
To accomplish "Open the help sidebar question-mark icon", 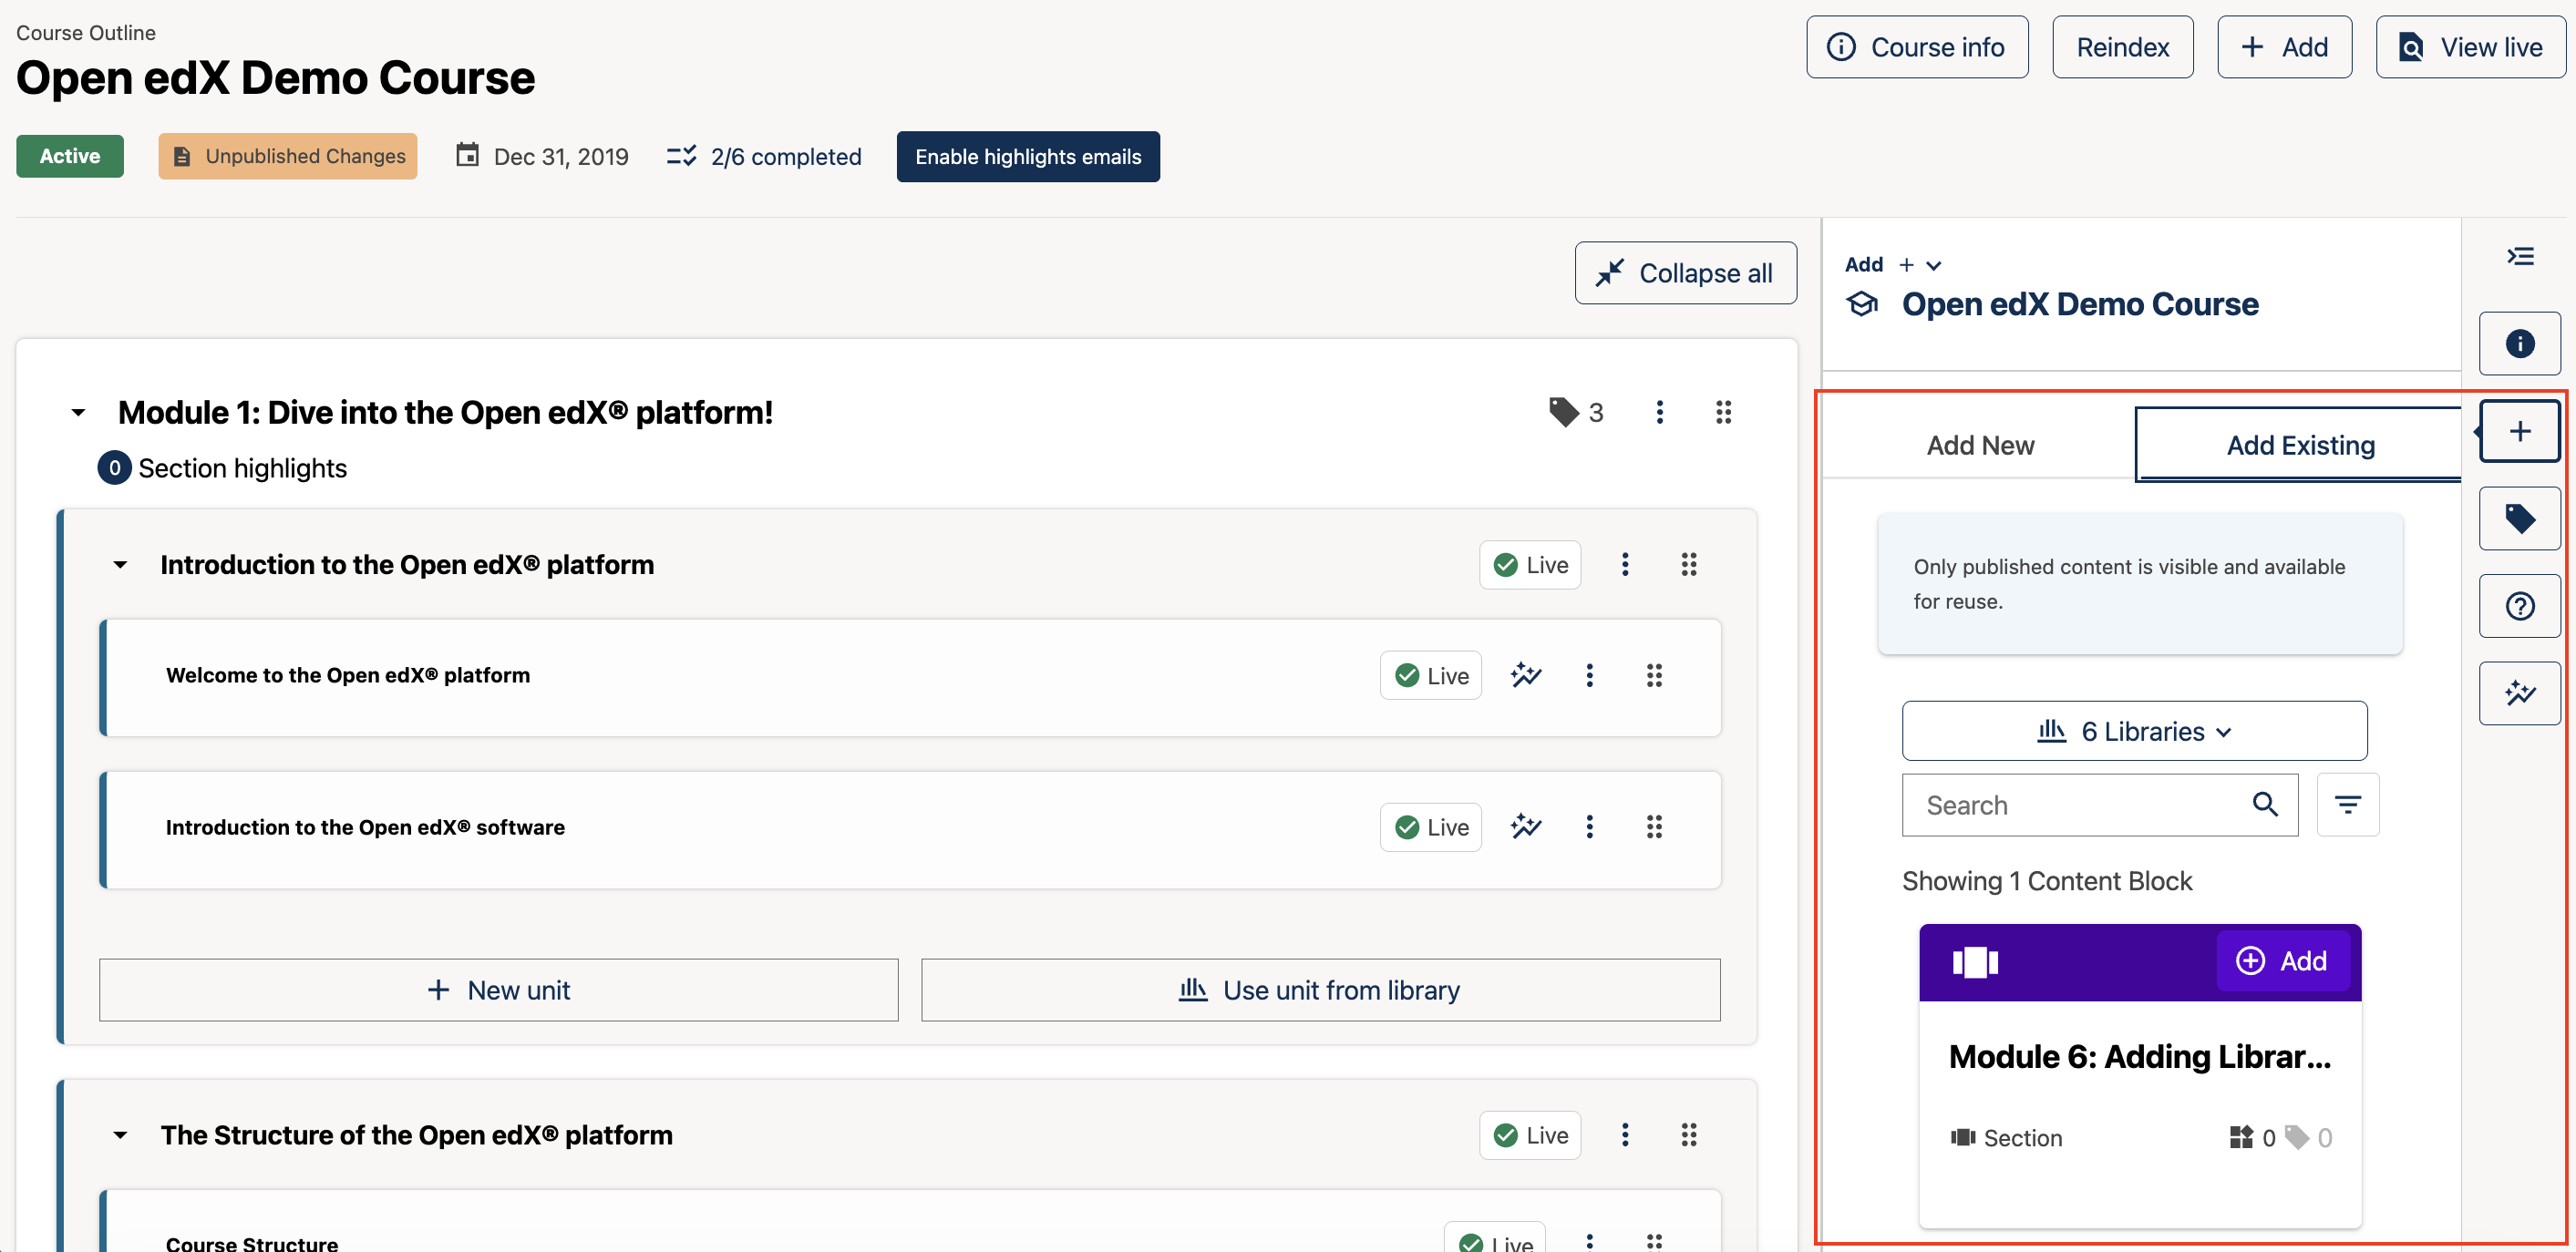I will tap(2519, 606).
